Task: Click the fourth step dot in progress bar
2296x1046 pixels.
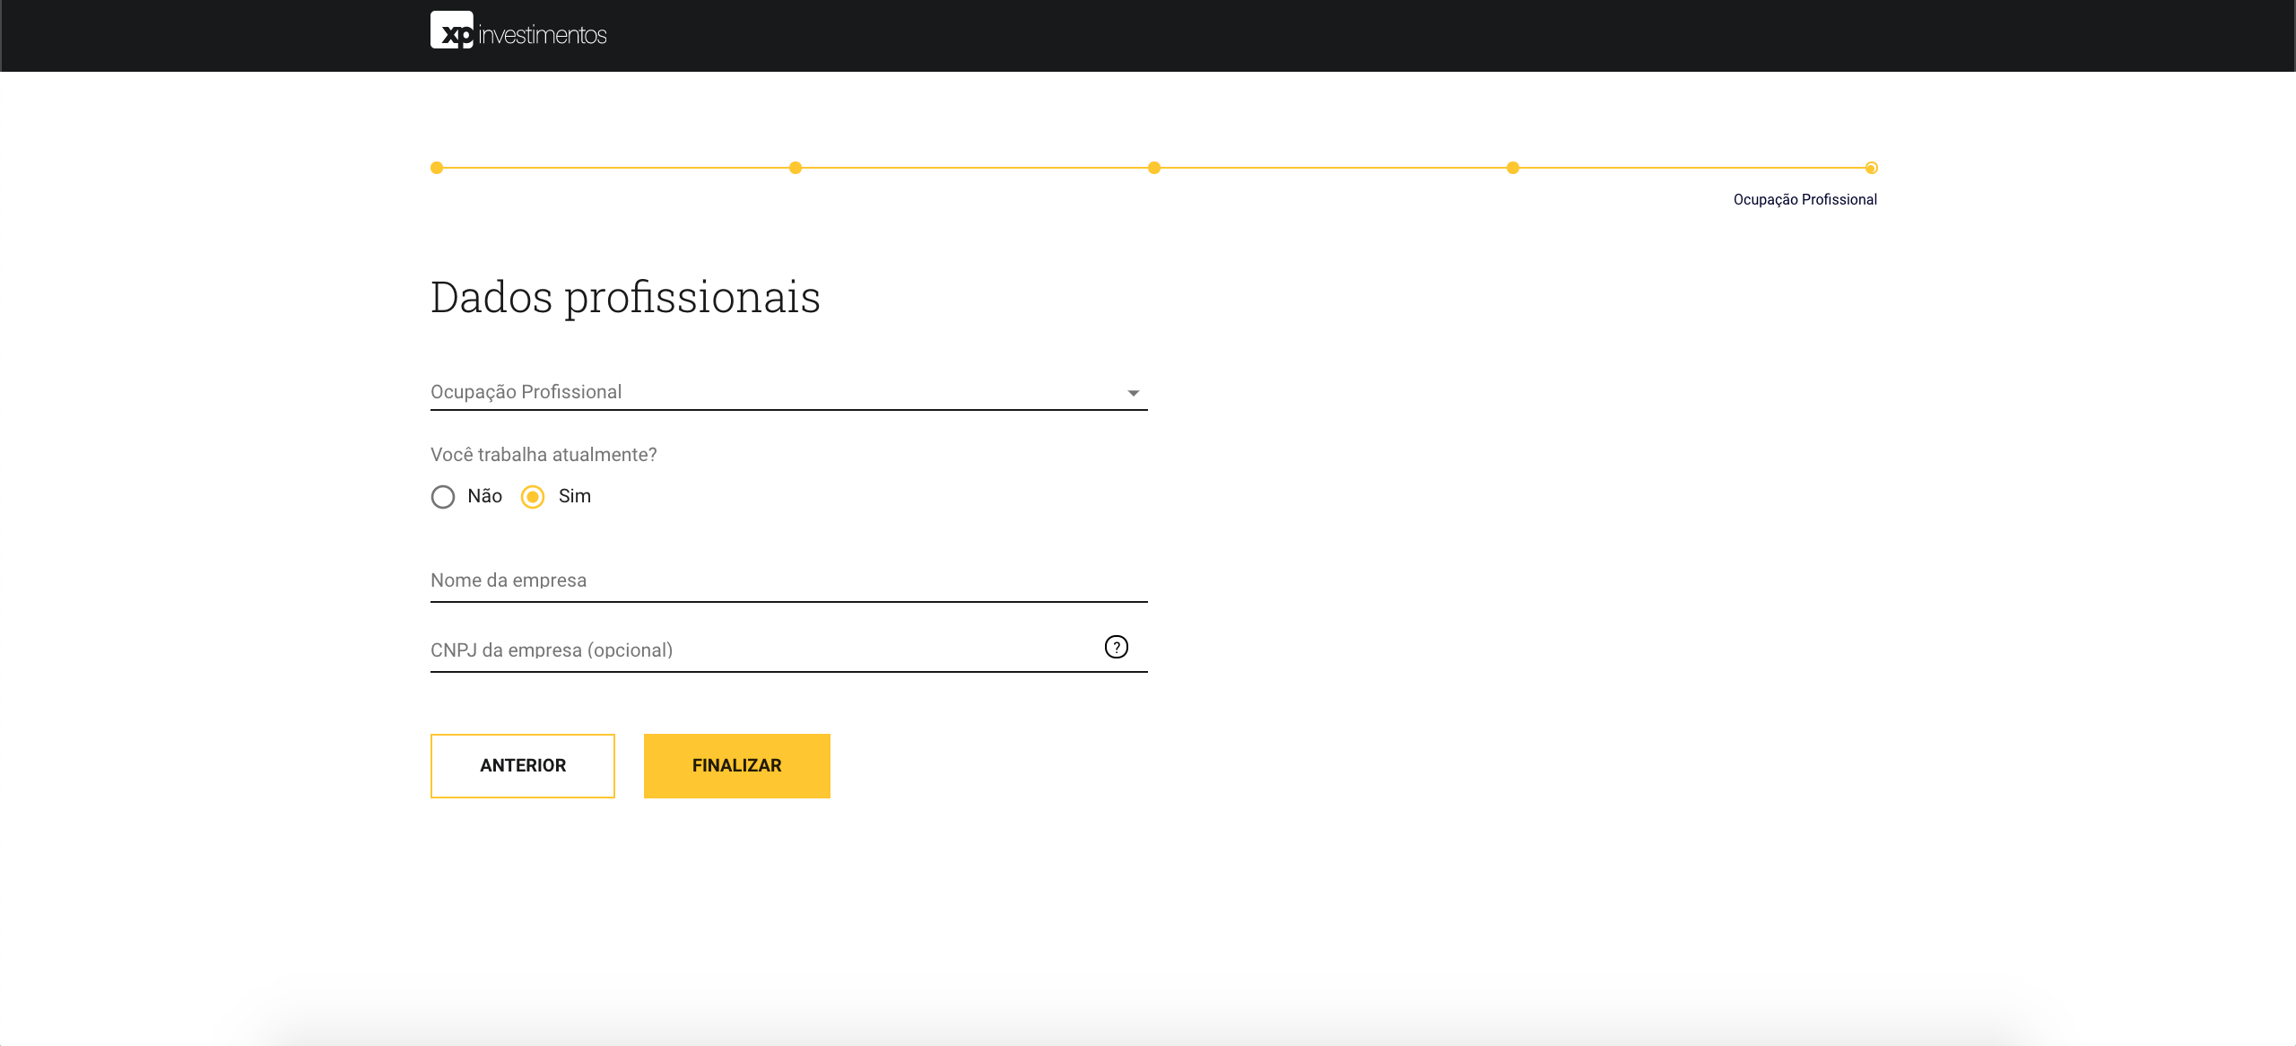Action: click(x=1513, y=167)
